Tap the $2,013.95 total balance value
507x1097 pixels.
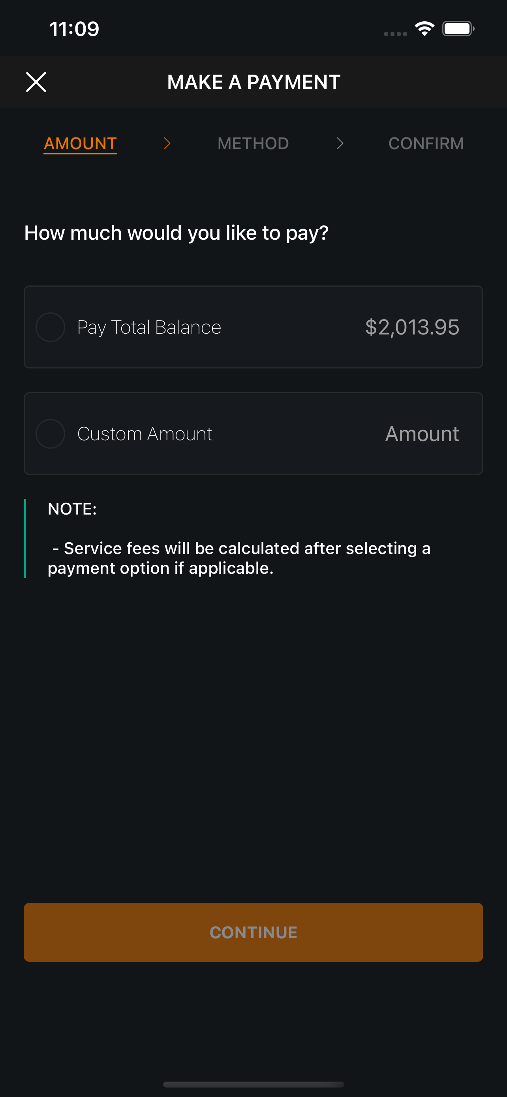[x=412, y=327]
